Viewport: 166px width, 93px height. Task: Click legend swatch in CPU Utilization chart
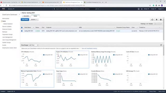coord(44,55)
